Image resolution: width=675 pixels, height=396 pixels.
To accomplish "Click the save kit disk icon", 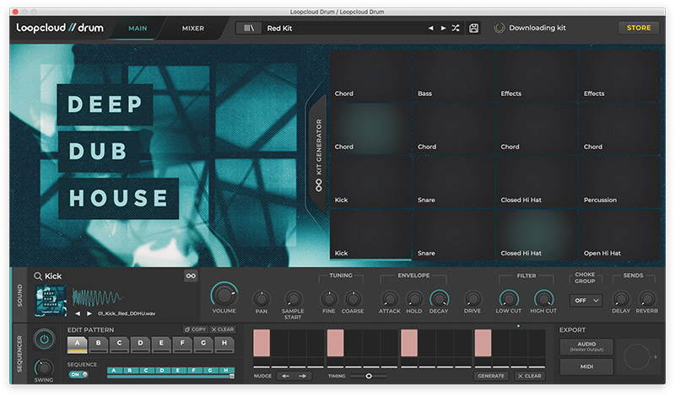I will pos(473,28).
